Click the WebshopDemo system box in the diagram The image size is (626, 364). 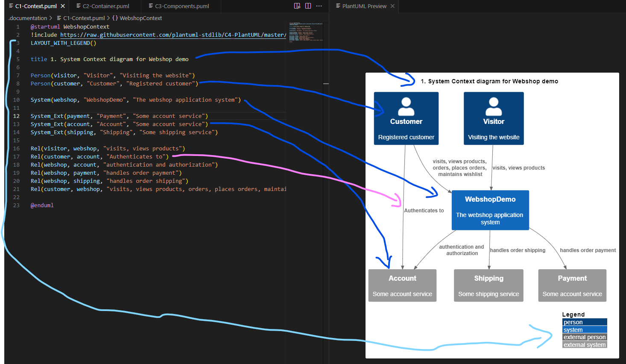tap(490, 210)
